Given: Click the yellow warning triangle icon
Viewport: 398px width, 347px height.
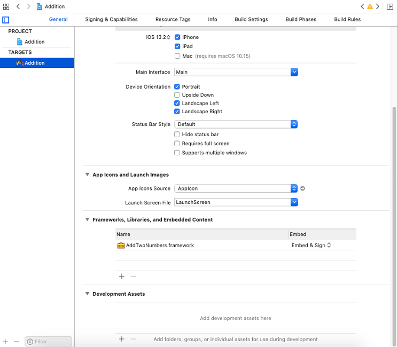Looking at the screenshot, I should pos(370,6).
